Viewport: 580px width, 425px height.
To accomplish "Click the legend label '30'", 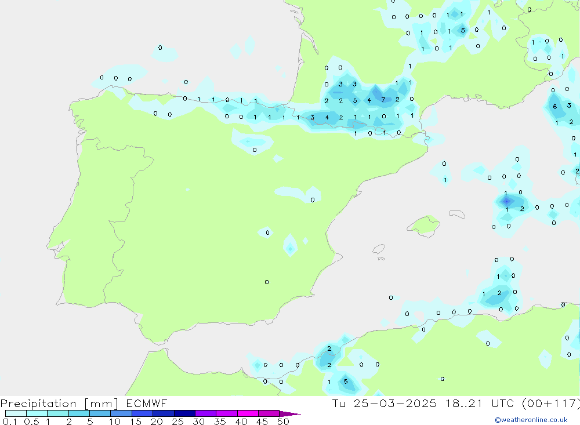I will tap(198, 422).
